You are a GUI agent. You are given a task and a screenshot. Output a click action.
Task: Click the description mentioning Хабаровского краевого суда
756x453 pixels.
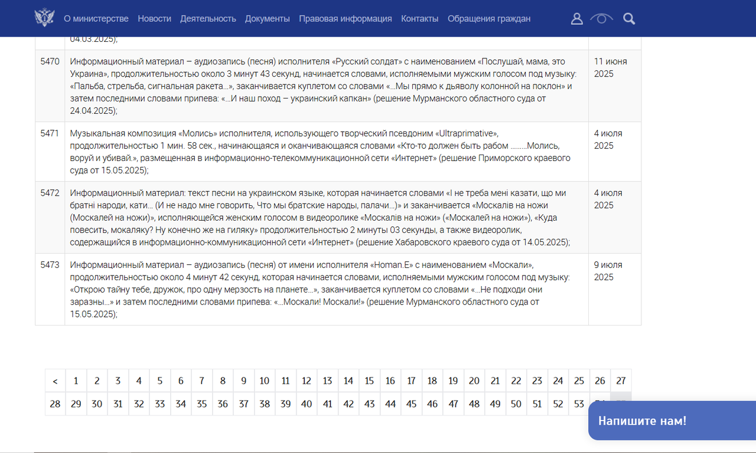point(327,218)
